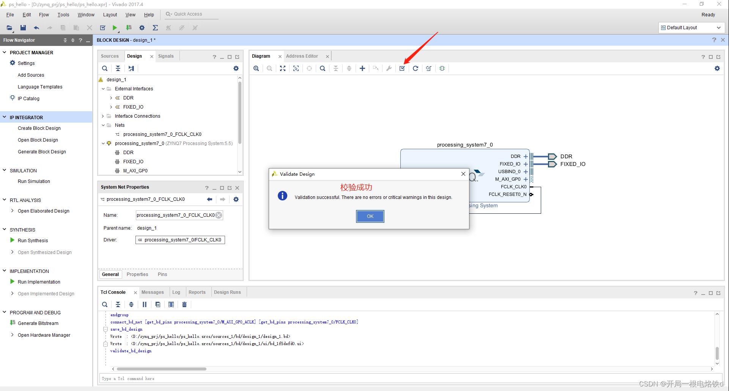Switch to the Sources tab

[110, 56]
